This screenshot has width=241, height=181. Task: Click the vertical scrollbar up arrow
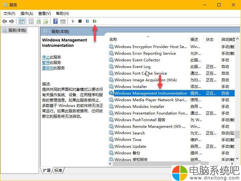(x=237, y=39)
